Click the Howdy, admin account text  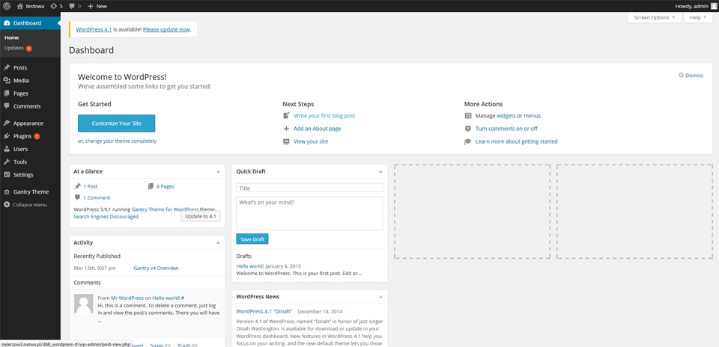point(691,6)
